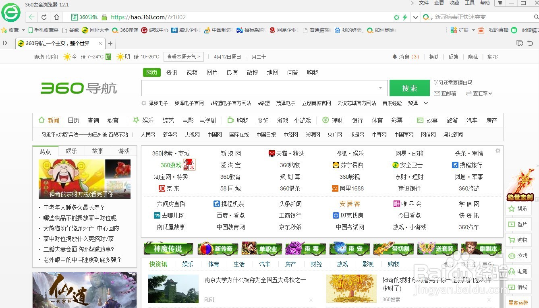Open 看片 video shortcut in right sidebar

pos(518,224)
